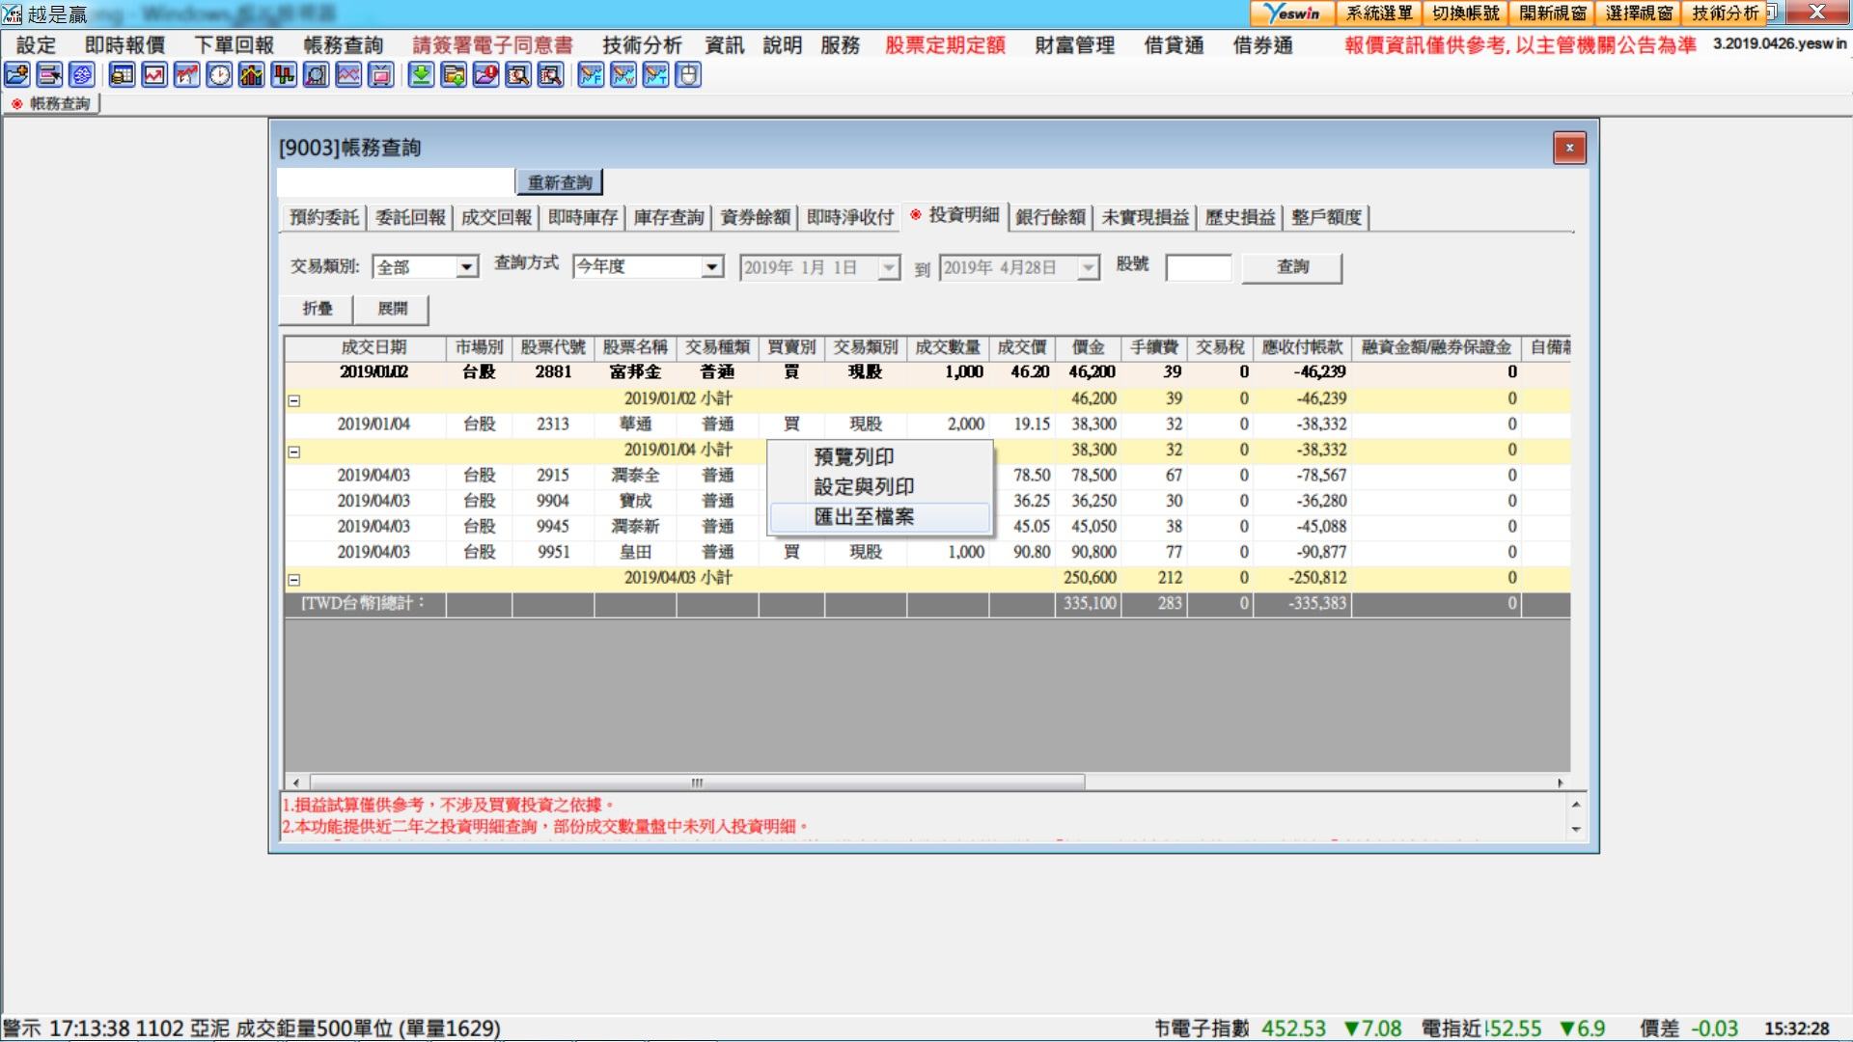The image size is (1853, 1042).
Task: Click the colored bar chart toolbar icon
Action: [x=251, y=75]
